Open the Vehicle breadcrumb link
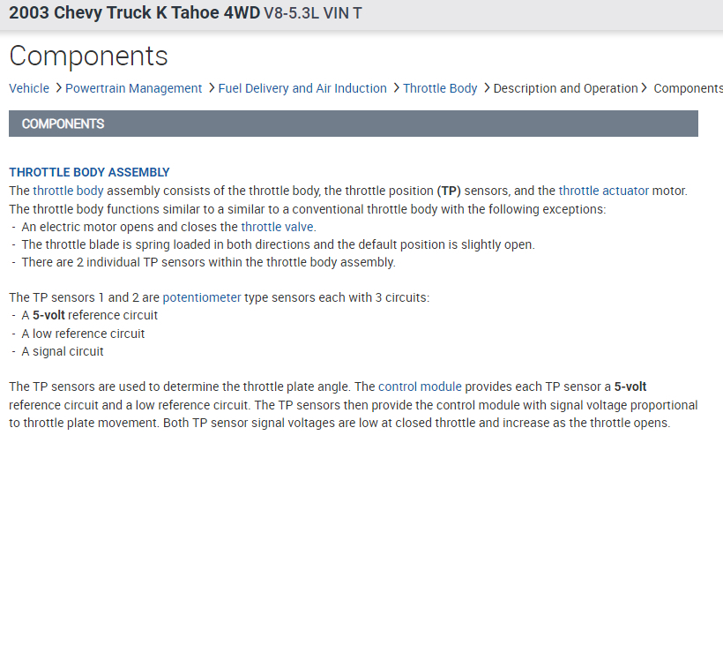 [x=29, y=88]
